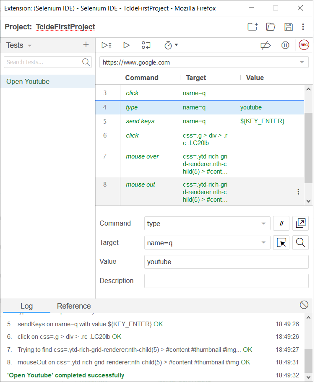Step over current command icon
315x382 pixels.
click(x=146, y=45)
